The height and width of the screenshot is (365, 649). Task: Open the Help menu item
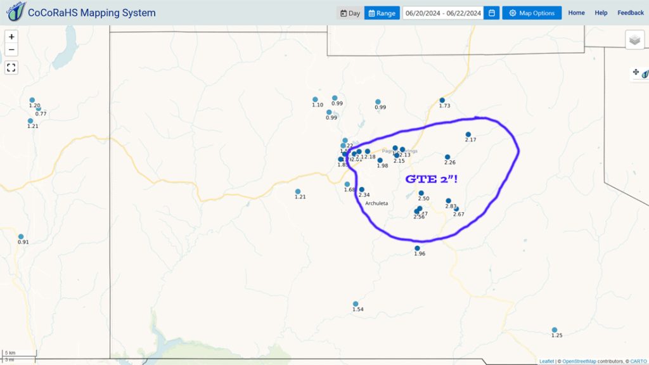click(x=601, y=13)
